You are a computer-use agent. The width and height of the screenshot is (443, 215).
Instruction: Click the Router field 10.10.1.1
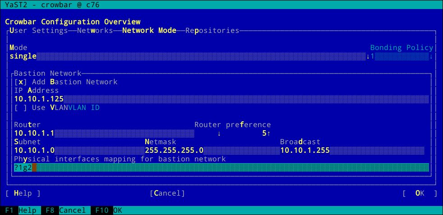coord(104,133)
